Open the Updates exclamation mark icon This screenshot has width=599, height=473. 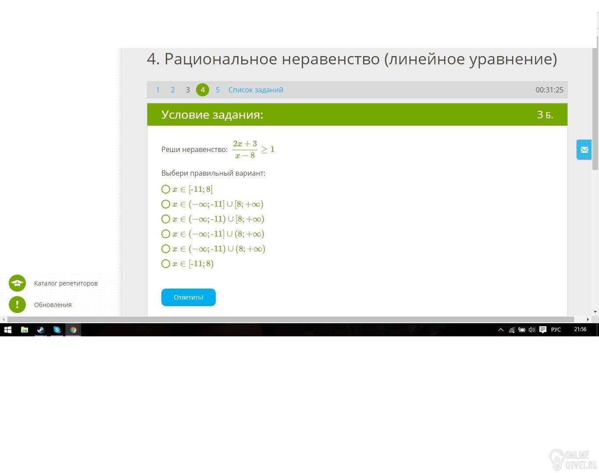tap(18, 305)
